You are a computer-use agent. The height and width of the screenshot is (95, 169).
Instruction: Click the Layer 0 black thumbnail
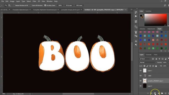[x=145, y=86]
